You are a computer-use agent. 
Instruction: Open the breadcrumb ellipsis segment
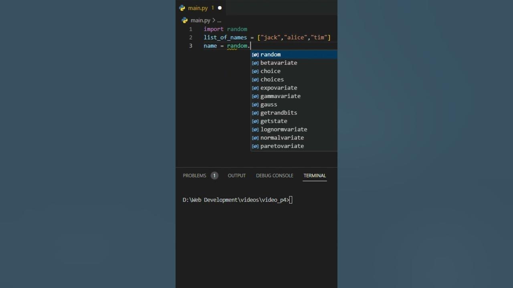pyautogui.click(x=219, y=20)
